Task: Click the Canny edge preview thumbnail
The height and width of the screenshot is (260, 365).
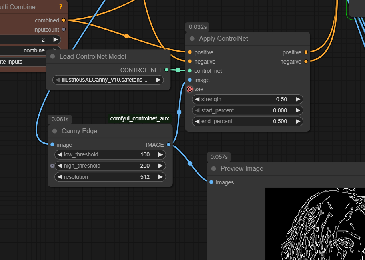Action: tap(315, 224)
